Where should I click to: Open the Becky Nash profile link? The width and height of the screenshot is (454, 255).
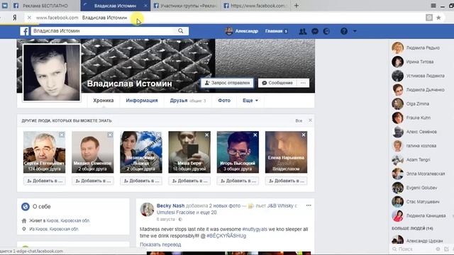click(170, 205)
